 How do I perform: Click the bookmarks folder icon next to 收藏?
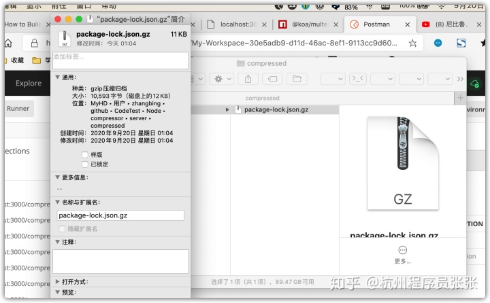pos(37,60)
